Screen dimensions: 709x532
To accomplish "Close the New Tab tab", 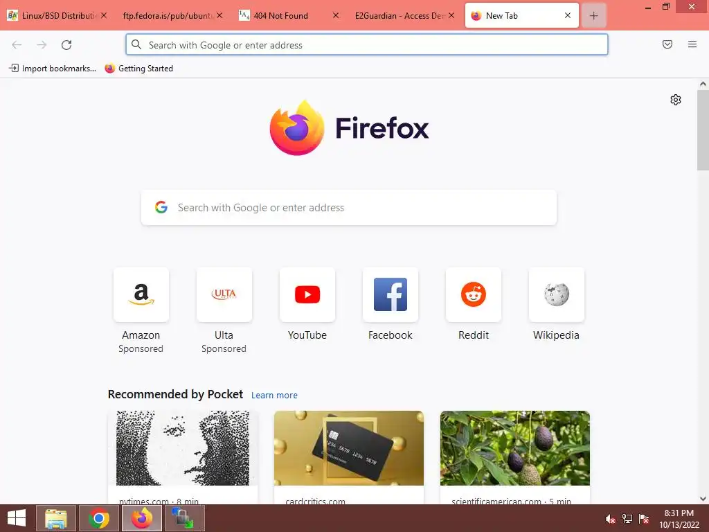I will tap(568, 15).
